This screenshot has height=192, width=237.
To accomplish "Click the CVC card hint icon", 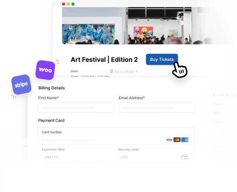I will point(185,157).
